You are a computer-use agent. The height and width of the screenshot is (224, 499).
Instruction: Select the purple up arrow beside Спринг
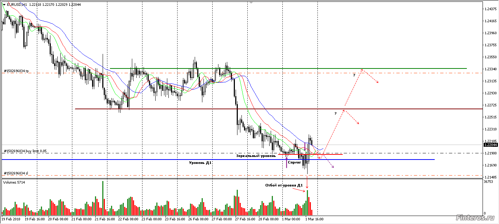coord(286,163)
